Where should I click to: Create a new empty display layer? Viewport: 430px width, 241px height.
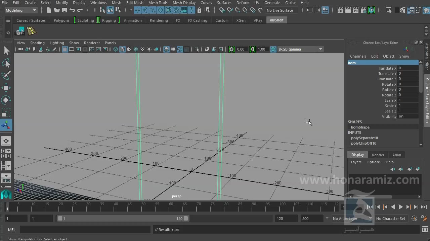[x=410, y=169]
